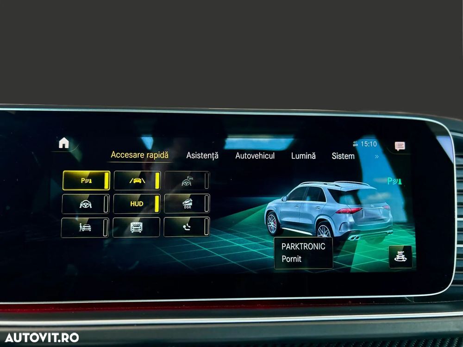Open the Lumină tab
463x347 pixels.
tap(303, 155)
